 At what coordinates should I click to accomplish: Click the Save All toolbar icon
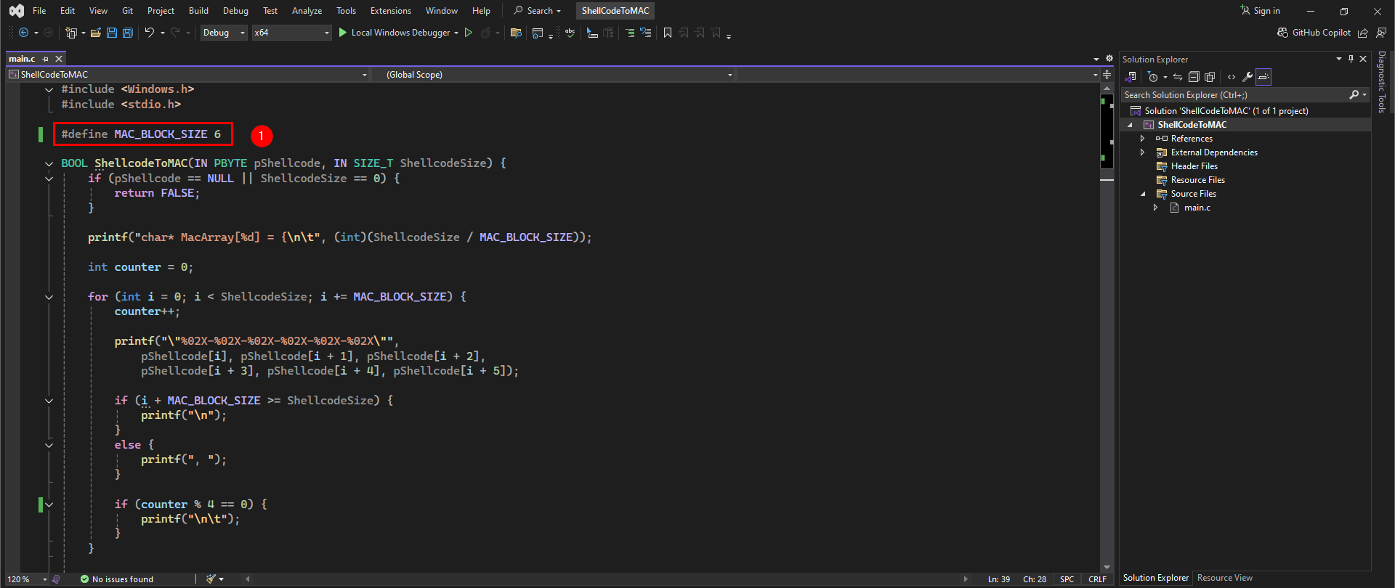point(128,33)
